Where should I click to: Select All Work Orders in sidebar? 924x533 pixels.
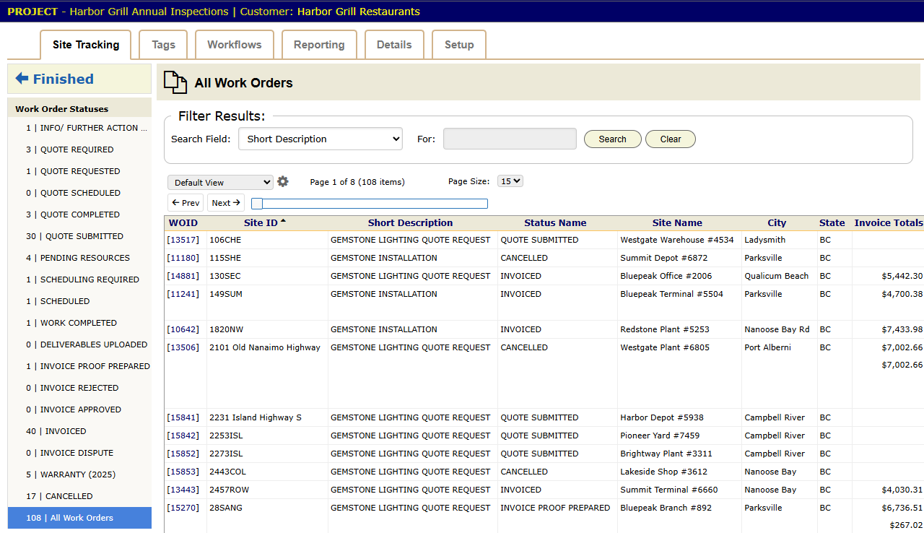point(79,518)
